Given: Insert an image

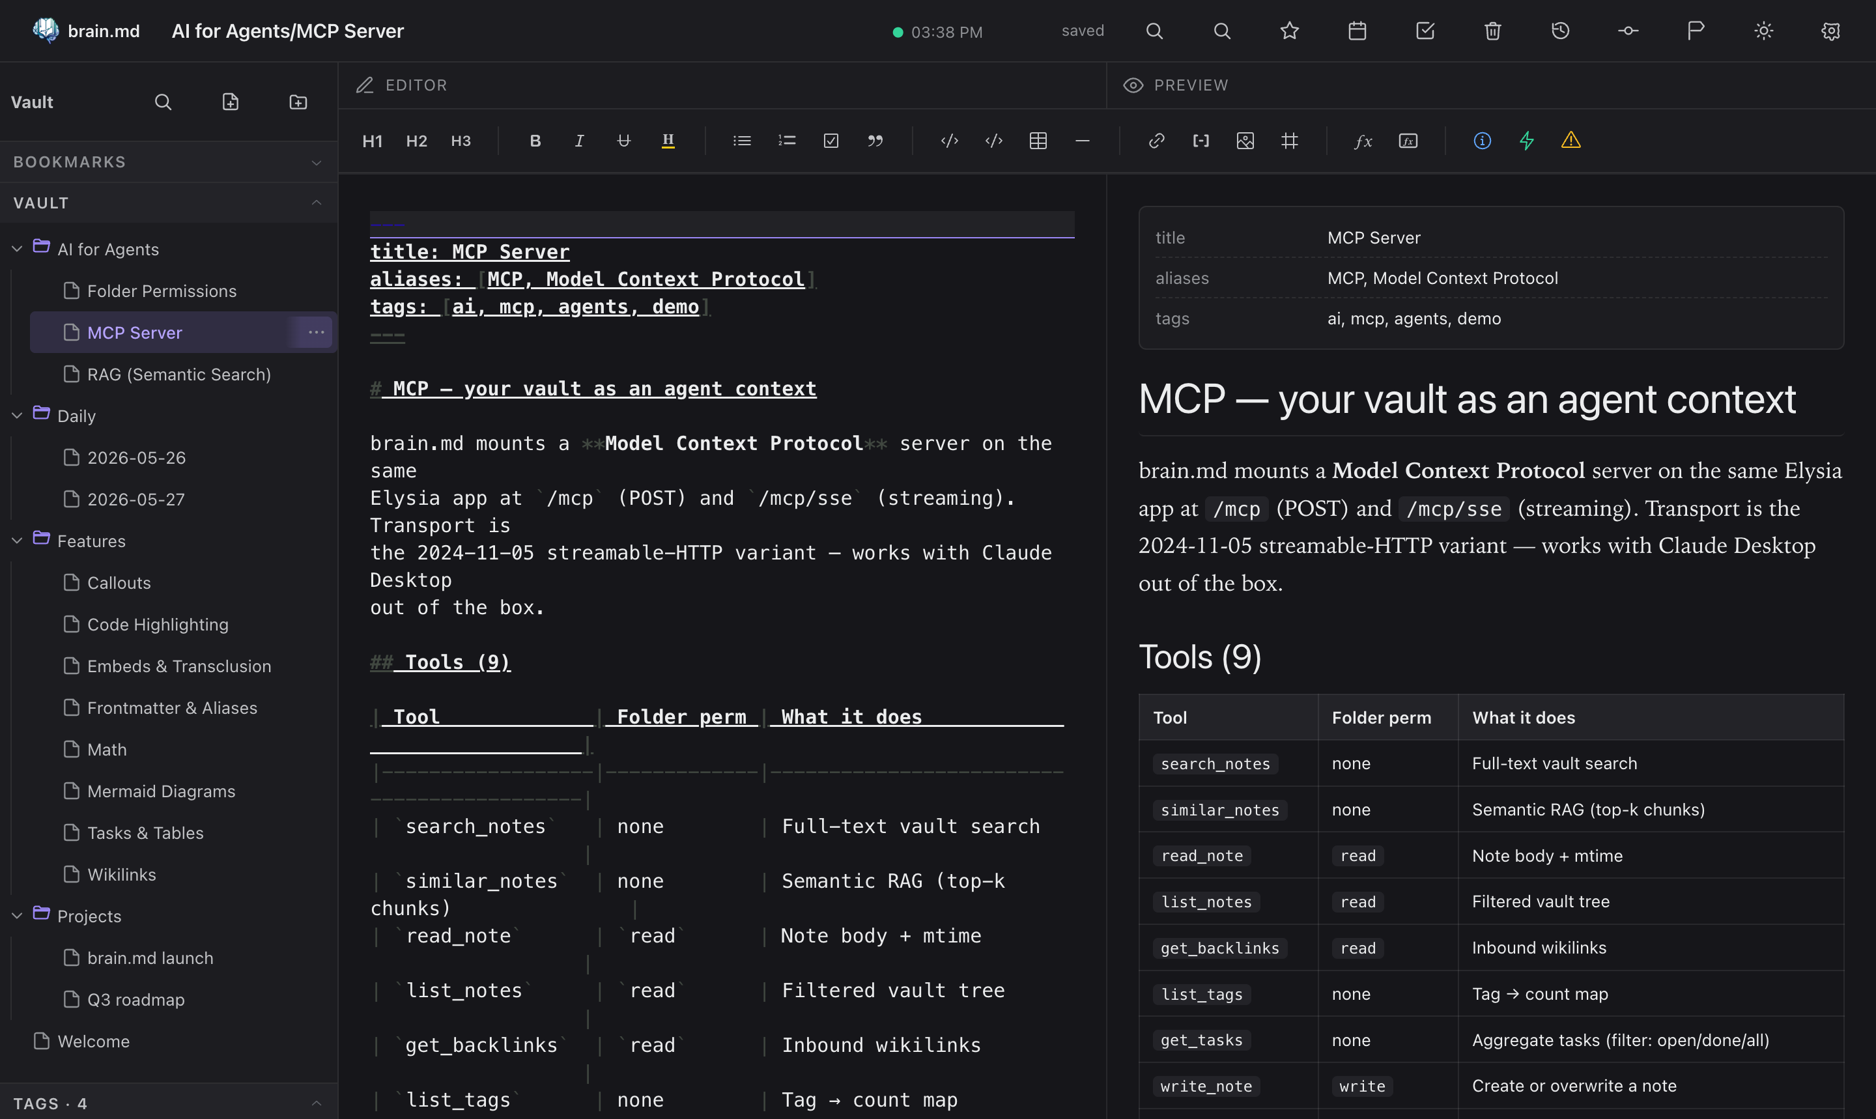Looking at the screenshot, I should (1245, 141).
